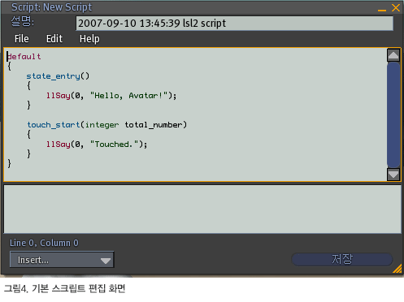Click the description field with lsl2 script text
Screen dimensions: 404x302
(234, 24)
